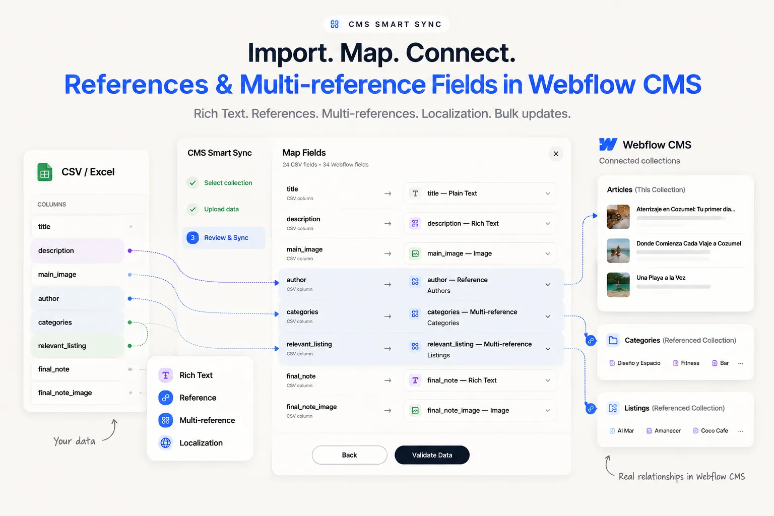
Task: Click the Back button
Action: [350, 455]
